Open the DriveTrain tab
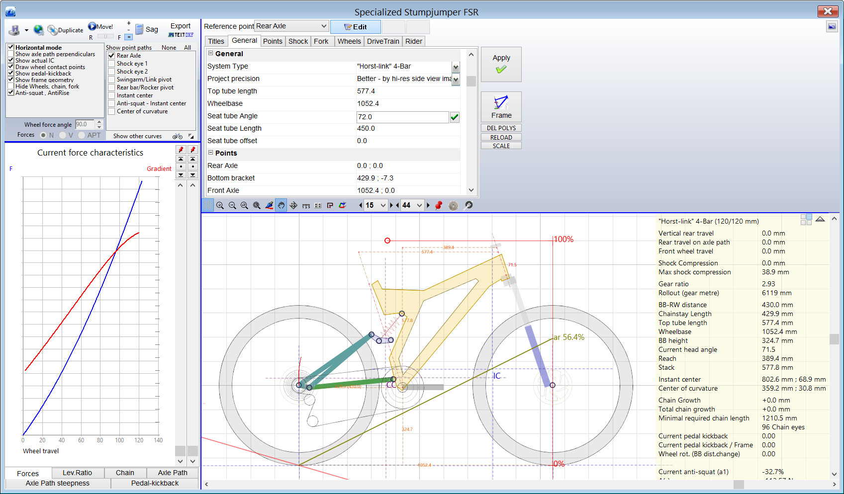844x494 pixels. point(383,41)
